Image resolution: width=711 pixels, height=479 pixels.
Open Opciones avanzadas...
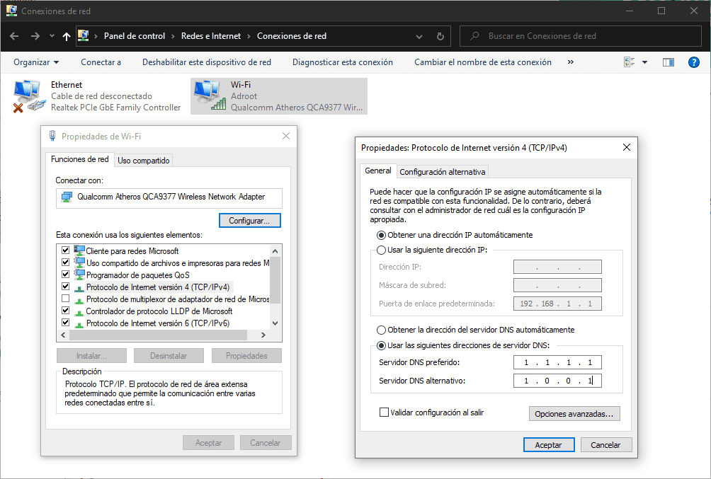574,414
